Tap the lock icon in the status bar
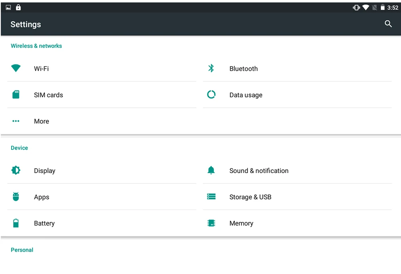 [x=18, y=7]
